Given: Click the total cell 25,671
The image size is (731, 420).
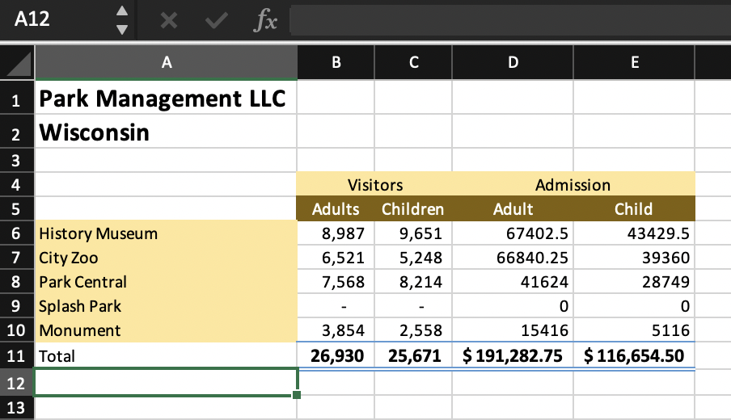Looking at the screenshot, I should pyautogui.click(x=413, y=355).
